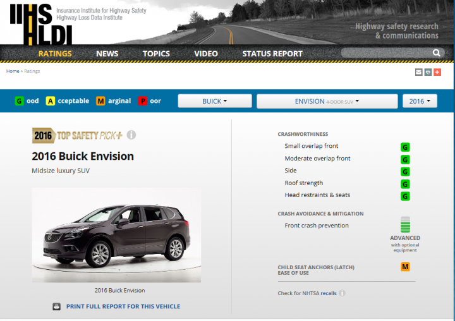Click the Moderate overlap front label

coord(317,159)
